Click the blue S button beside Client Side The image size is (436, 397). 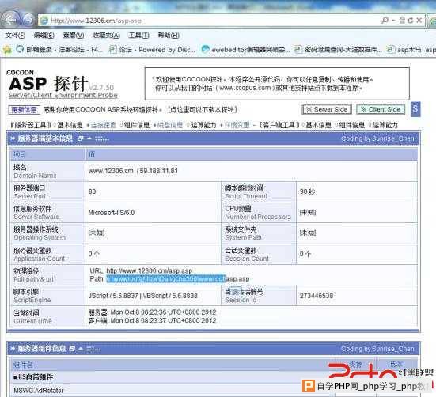pos(415,109)
